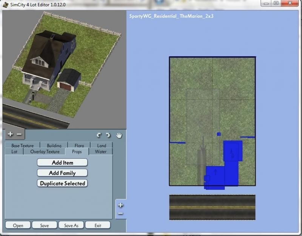Switch to the Flora tab
The height and width of the screenshot is (236, 302).
coord(79,145)
